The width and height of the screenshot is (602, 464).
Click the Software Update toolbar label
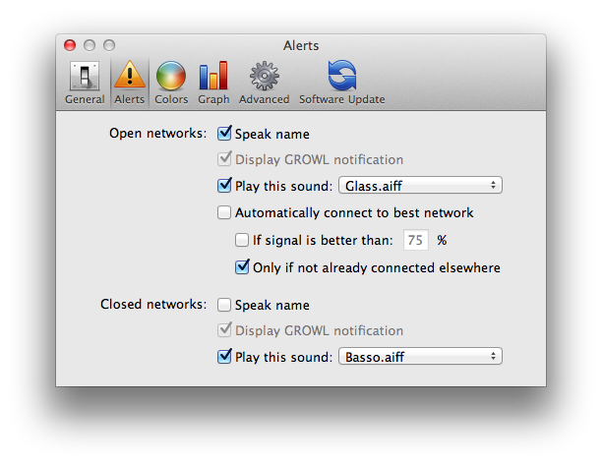click(x=341, y=99)
